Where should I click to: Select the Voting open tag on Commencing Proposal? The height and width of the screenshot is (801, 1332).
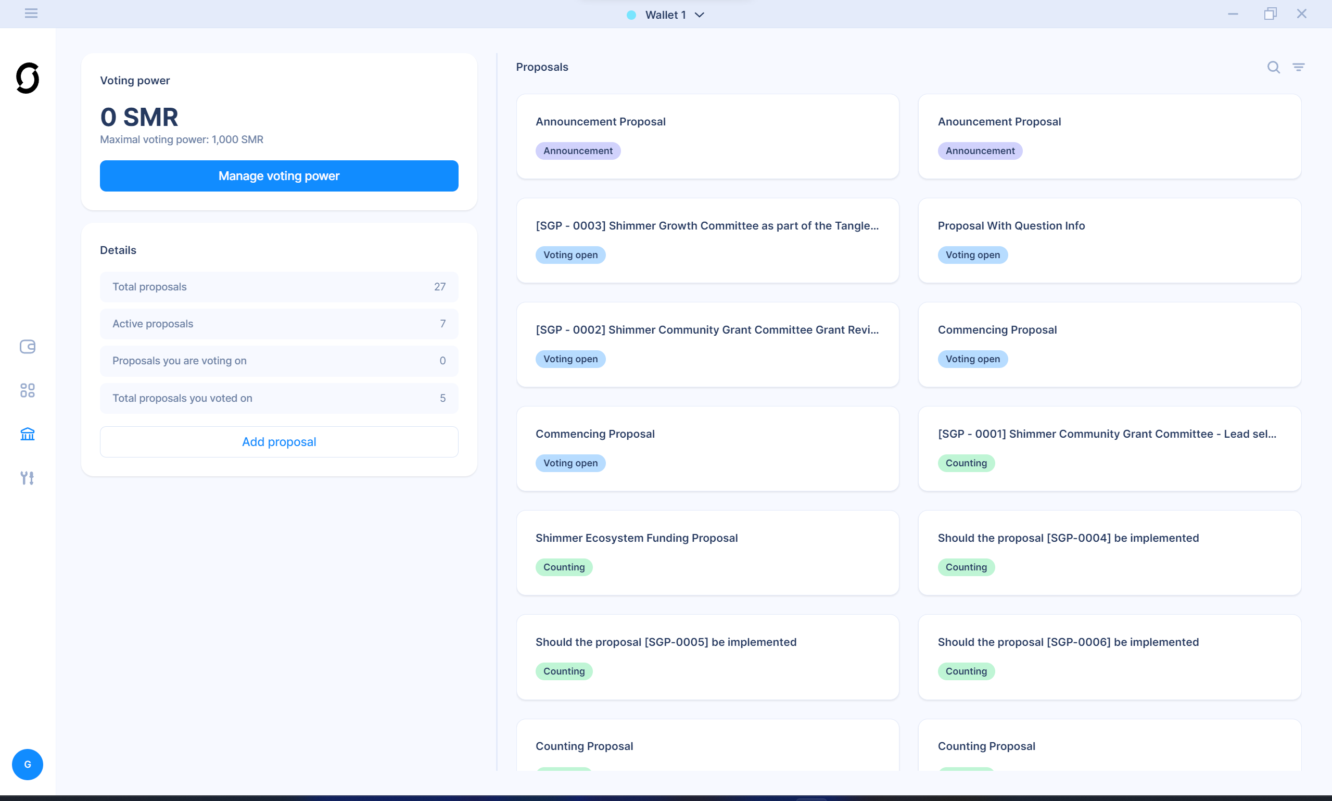[570, 463]
